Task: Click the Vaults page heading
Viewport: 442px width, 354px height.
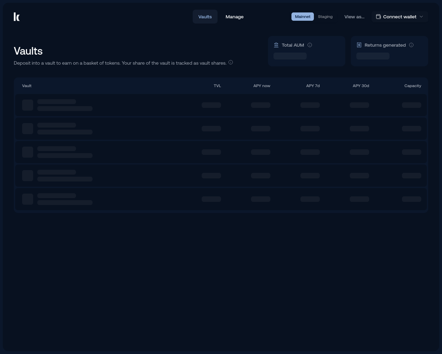Action: tap(28, 51)
